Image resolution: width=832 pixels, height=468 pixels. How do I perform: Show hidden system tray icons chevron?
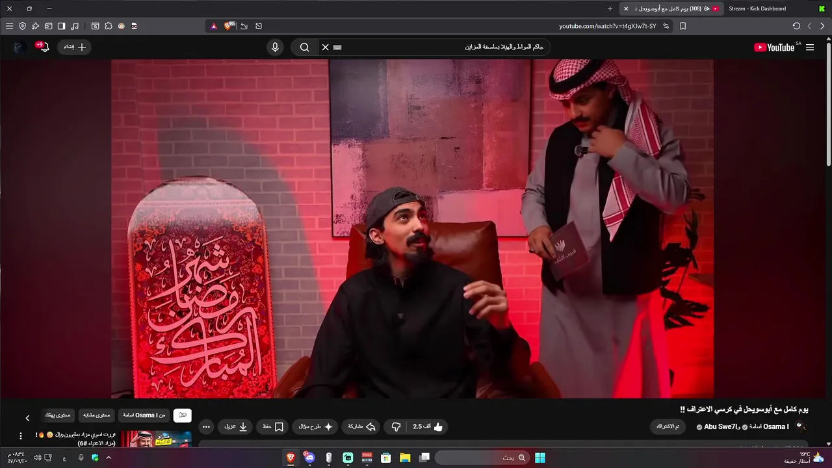[x=109, y=458]
